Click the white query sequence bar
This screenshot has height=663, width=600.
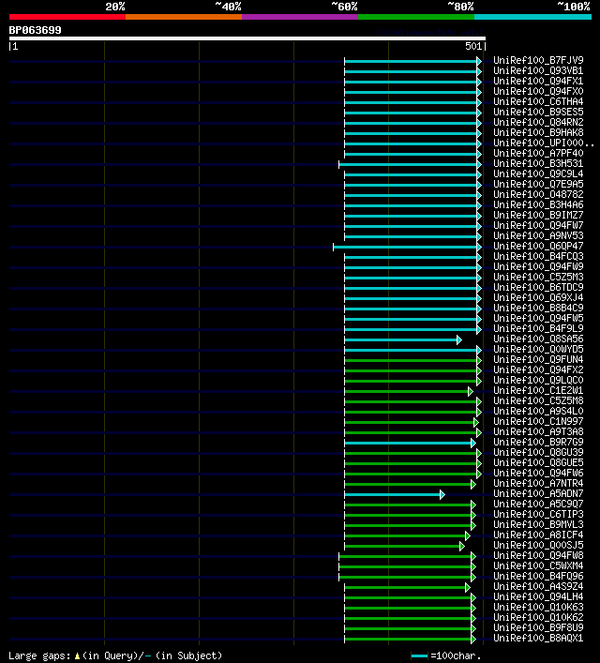click(x=247, y=38)
